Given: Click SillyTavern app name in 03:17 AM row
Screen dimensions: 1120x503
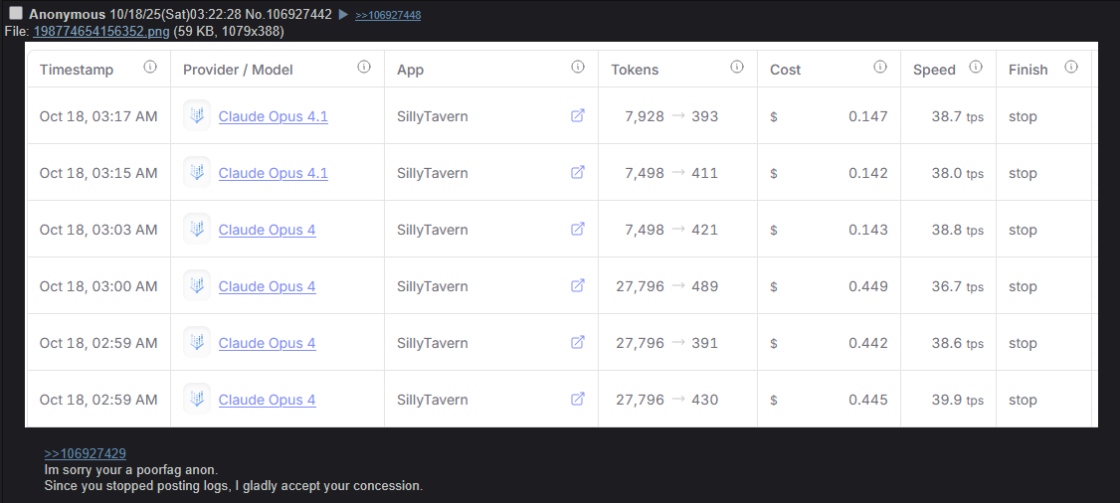Looking at the screenshot, I should [x=432, y=116].
